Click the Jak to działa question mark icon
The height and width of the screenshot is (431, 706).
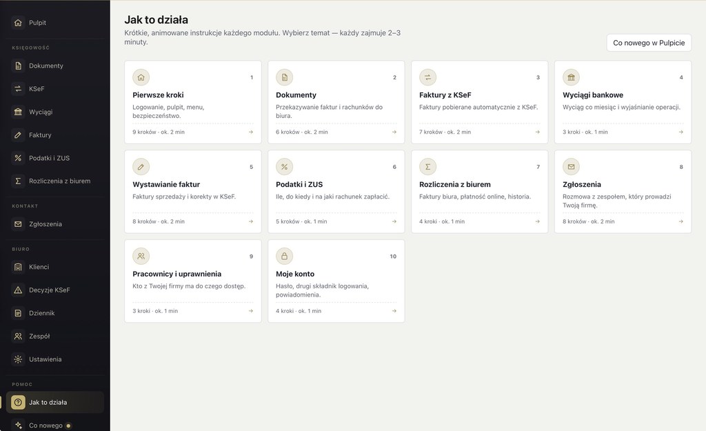tap(18, 402)
